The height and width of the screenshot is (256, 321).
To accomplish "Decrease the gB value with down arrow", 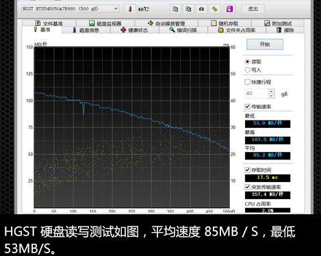I will (x=271, y=96).
